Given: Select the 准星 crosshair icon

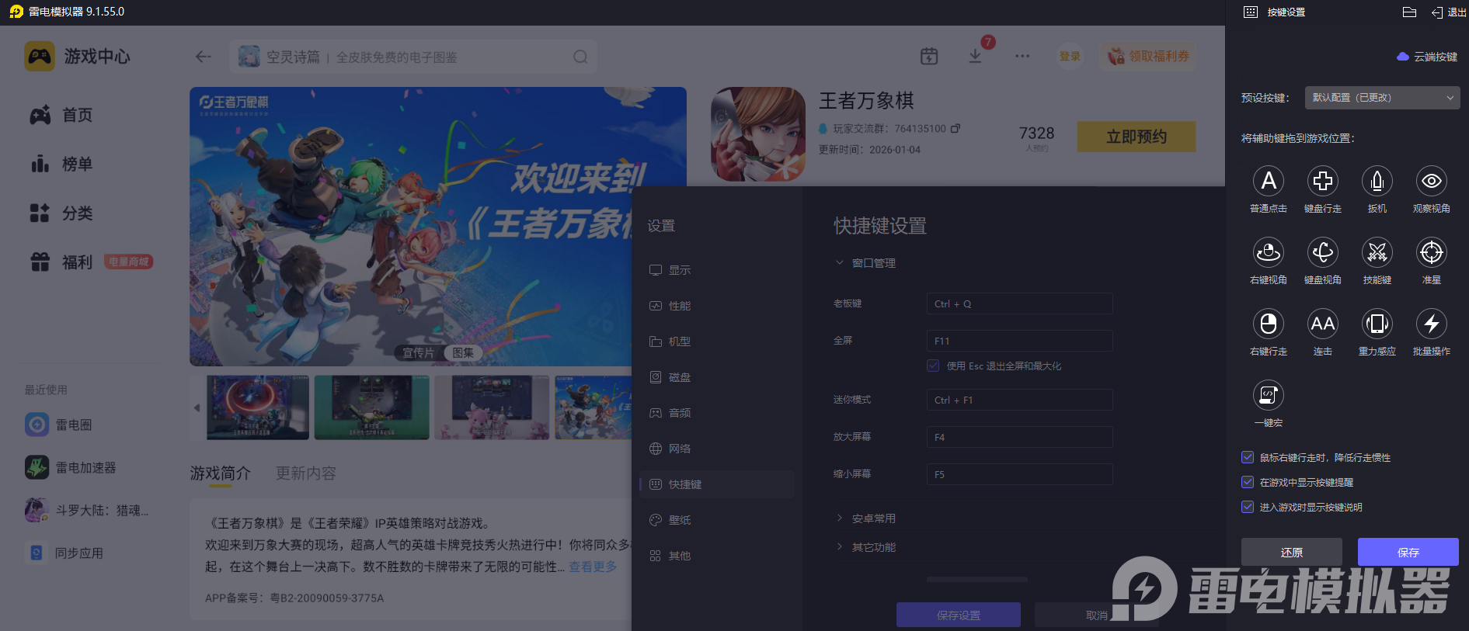Looking at the screenshot, I should click(1432, 252).
